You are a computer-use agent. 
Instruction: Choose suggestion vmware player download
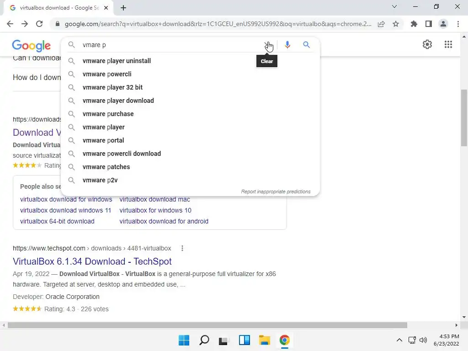190,101
